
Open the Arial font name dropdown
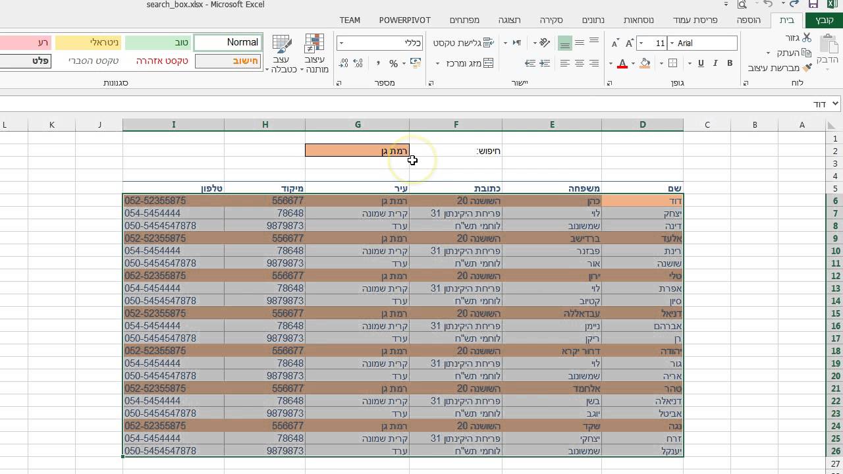click(x=671, y=43)
